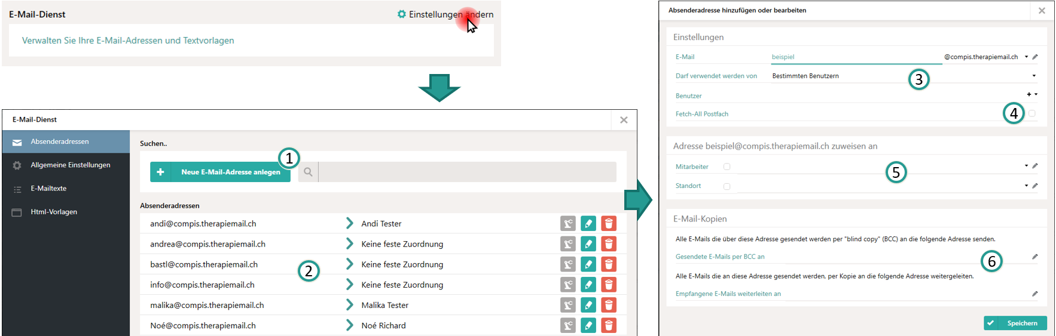Click the gray icon in malika@compis.therapiemail.ch row
This screenshot has width=1056, height=336.
pyautogui.click(x=567, y=305)
